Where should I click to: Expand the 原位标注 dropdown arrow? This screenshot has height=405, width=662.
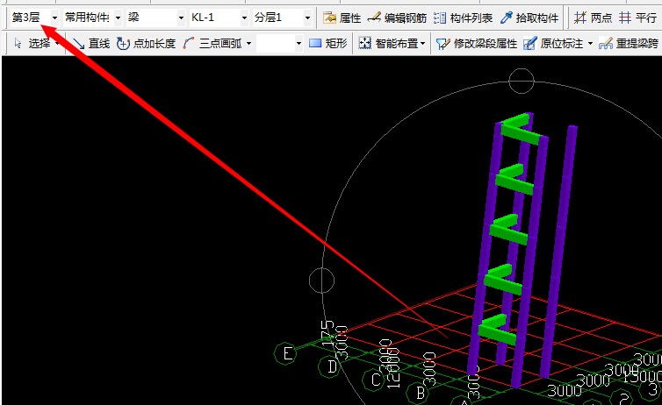pyautogui.click(x=590, y=44)
